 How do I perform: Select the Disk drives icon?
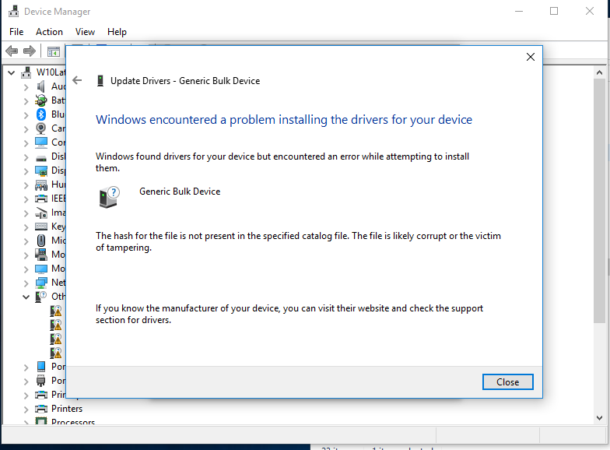pos(40,158)
